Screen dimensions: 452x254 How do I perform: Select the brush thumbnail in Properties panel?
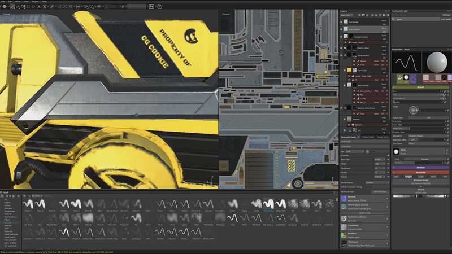coord(399,78)
